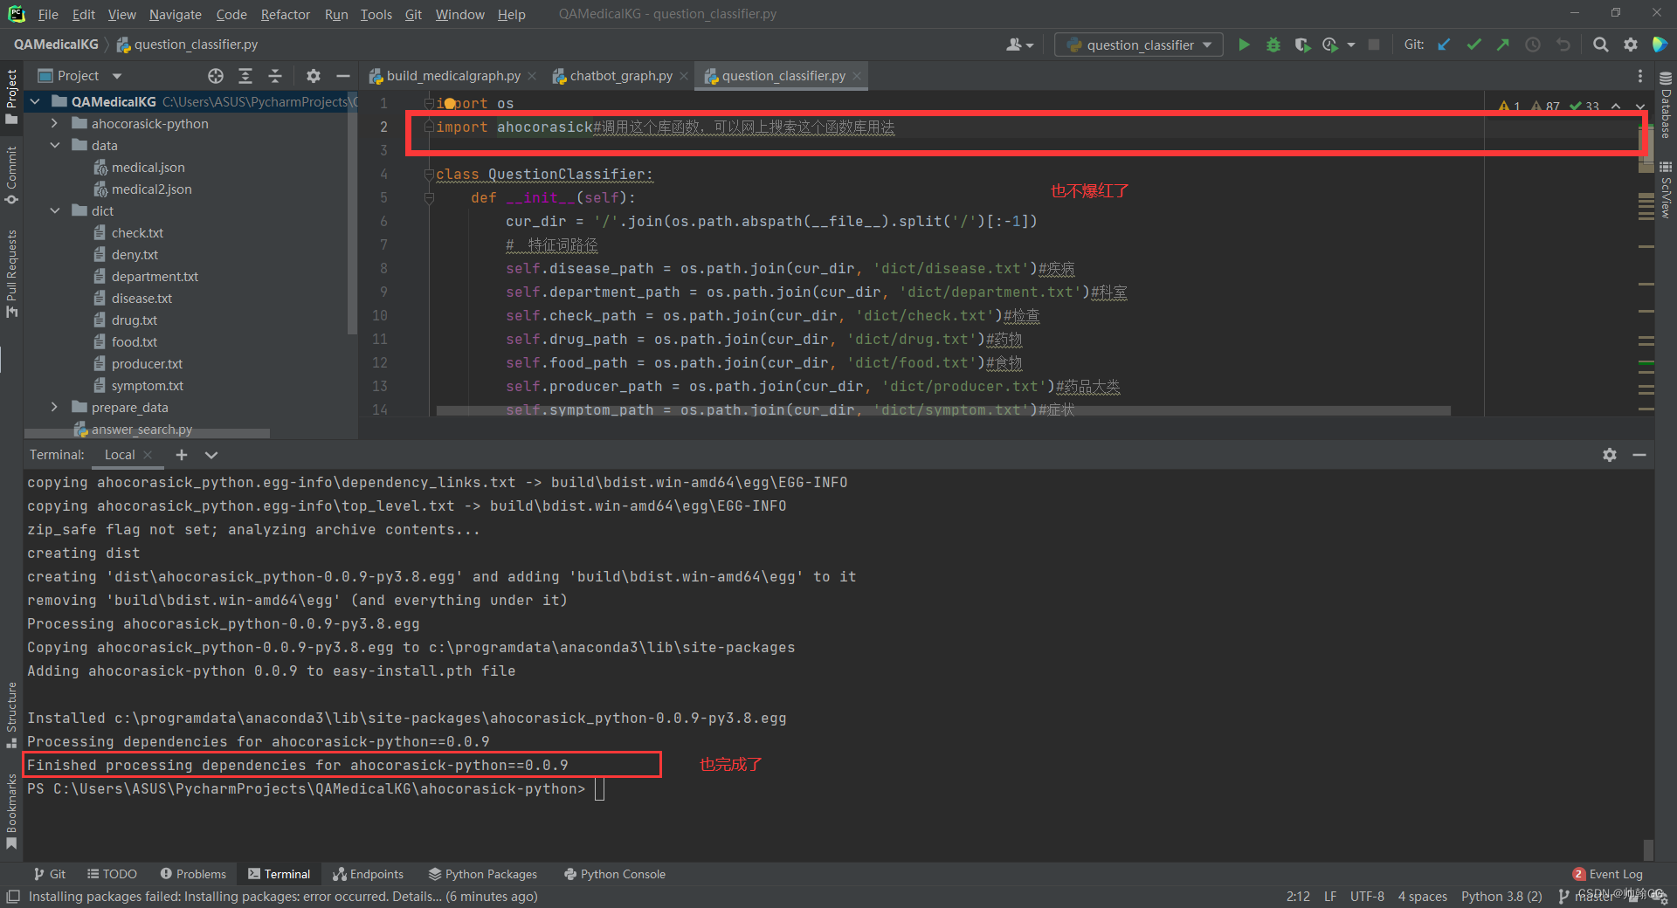Viewport: 1677px width, 908px height.
Task: Run the question_classifier configuration
Action: [1244, 44]
